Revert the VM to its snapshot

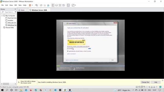click(x=45, y=5)
